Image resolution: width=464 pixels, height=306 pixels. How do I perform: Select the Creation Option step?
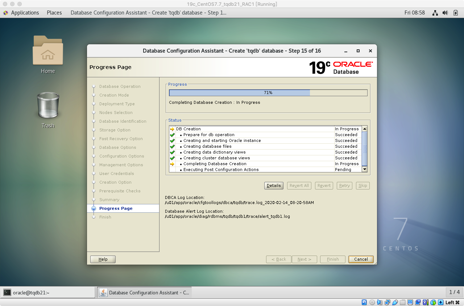[x=116, y=182]
